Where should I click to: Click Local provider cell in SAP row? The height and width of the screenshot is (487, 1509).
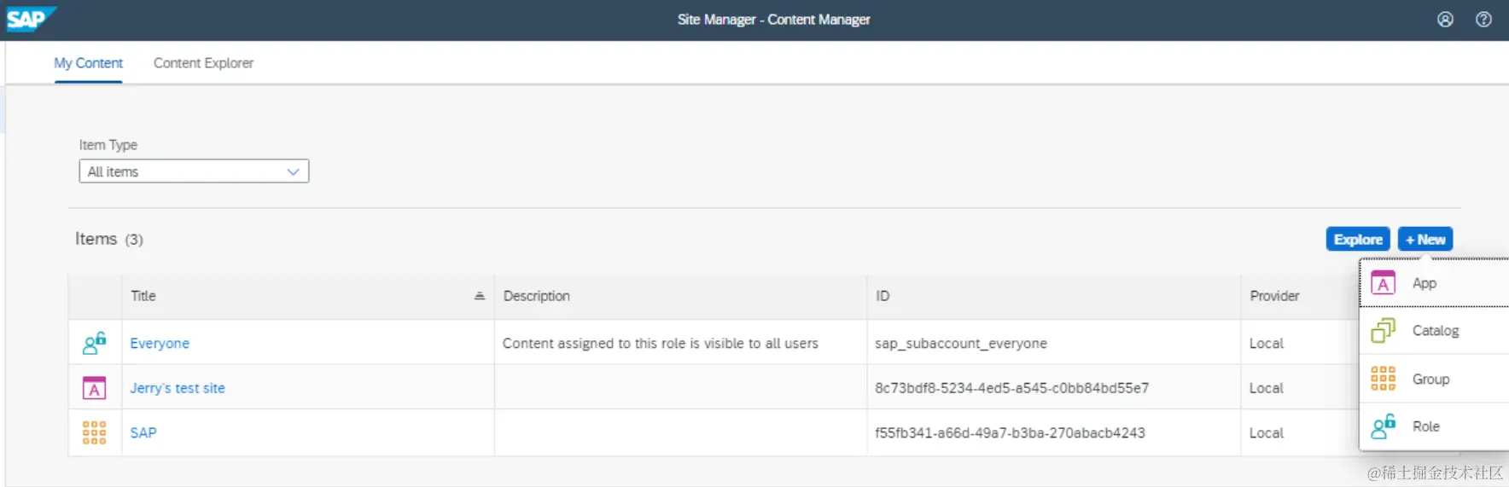[1267, 432]
